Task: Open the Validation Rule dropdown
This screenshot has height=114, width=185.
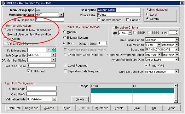Action: tap(54, 99)
